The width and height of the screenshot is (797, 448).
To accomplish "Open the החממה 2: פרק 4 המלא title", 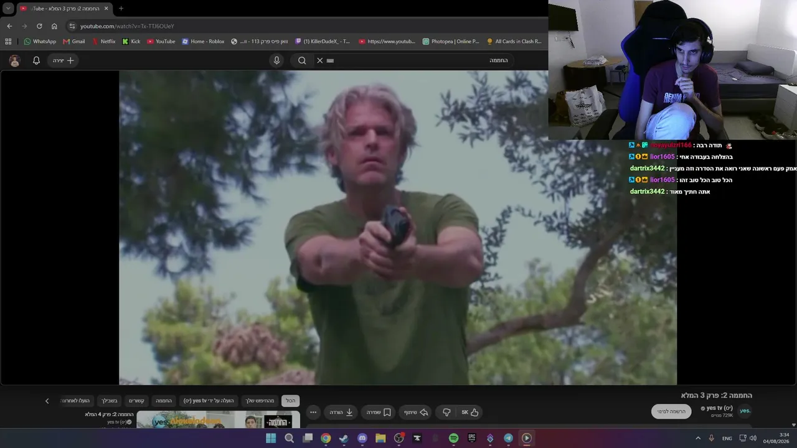I will point(110,414).
